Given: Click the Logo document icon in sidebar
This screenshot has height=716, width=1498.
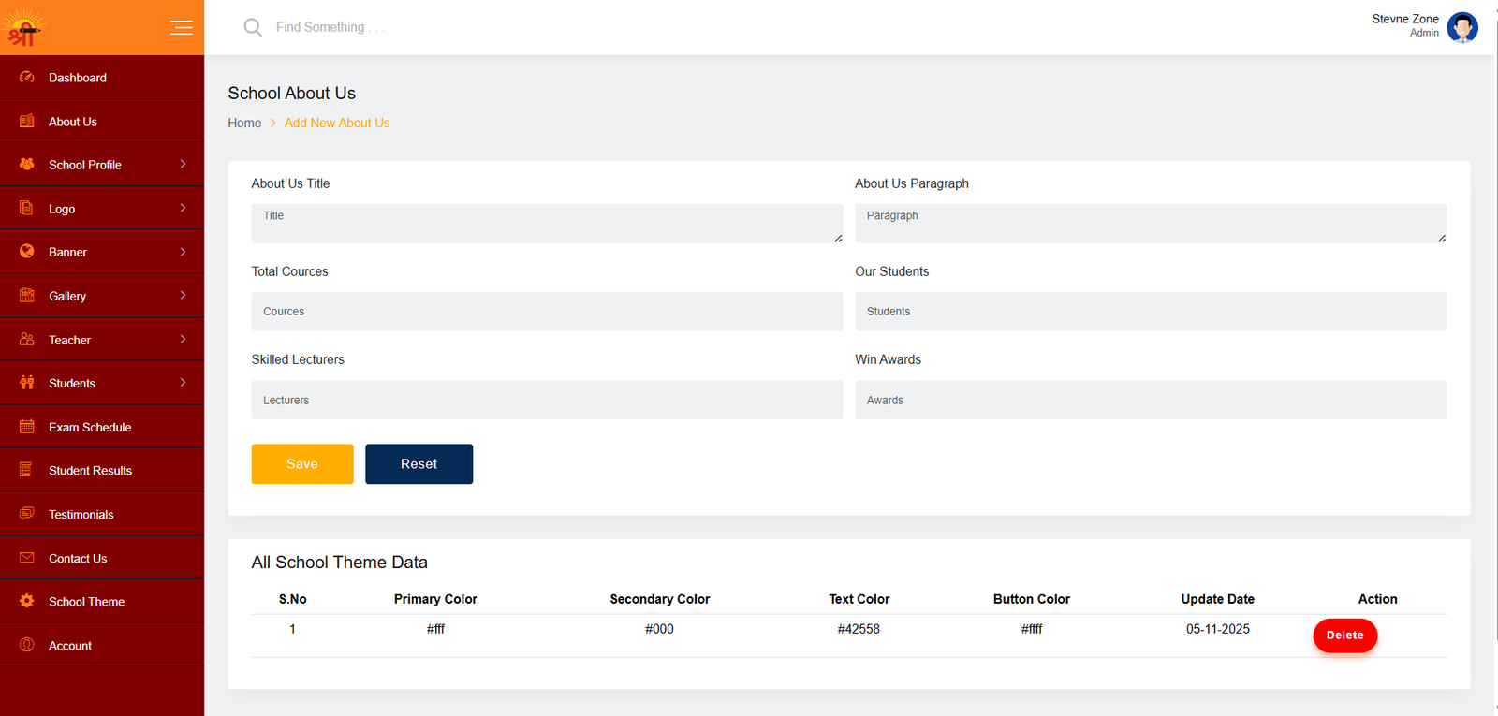Looking at the screenshot, I should (x=27, y=208).
